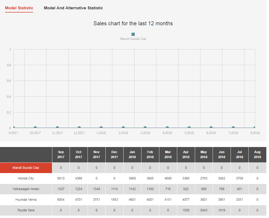Click the Aug 2018 column header
The image size is (269, 218).
tap(257, 155)
